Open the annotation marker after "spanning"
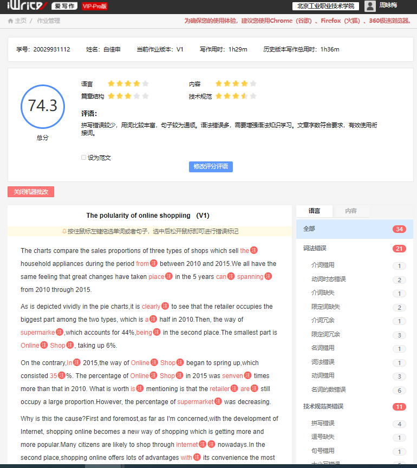The image size is (417, 468). (x=268, y=276)
